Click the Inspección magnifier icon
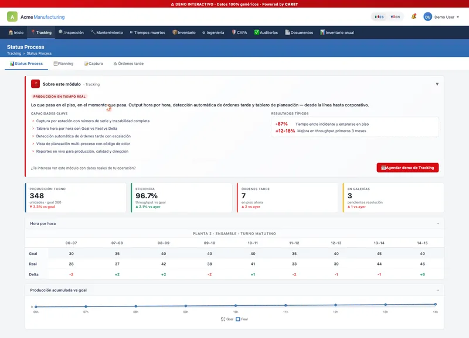469x338 pixels. pyautogui.click(x=61, y=32)
